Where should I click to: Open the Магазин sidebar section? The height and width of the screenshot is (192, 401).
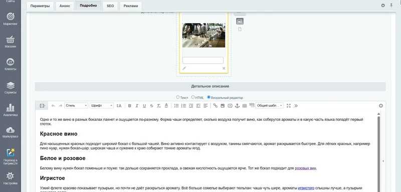[10, 42]
